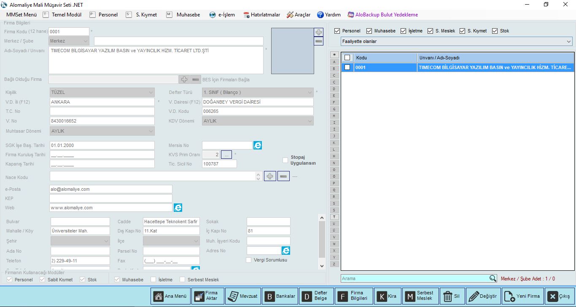Viewport: 576px width, 307px height.
Task: Remove the company logo with the minus button
Action: click(x=319, y=41)
